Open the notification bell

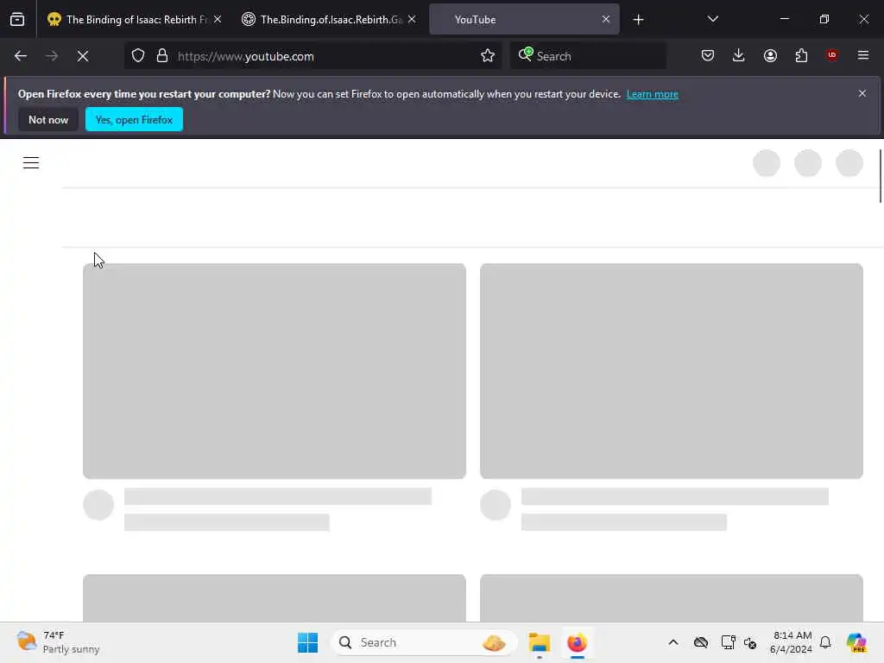825,642
